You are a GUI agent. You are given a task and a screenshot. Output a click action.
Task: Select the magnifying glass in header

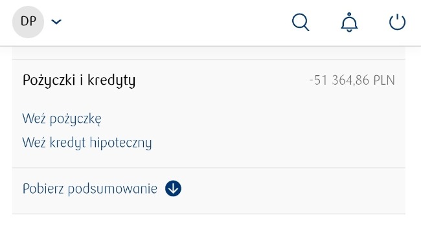[301, 22]
